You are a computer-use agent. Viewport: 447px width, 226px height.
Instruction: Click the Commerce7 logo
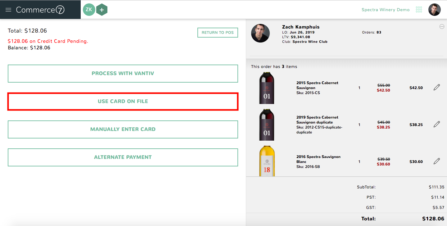(40, 10)
